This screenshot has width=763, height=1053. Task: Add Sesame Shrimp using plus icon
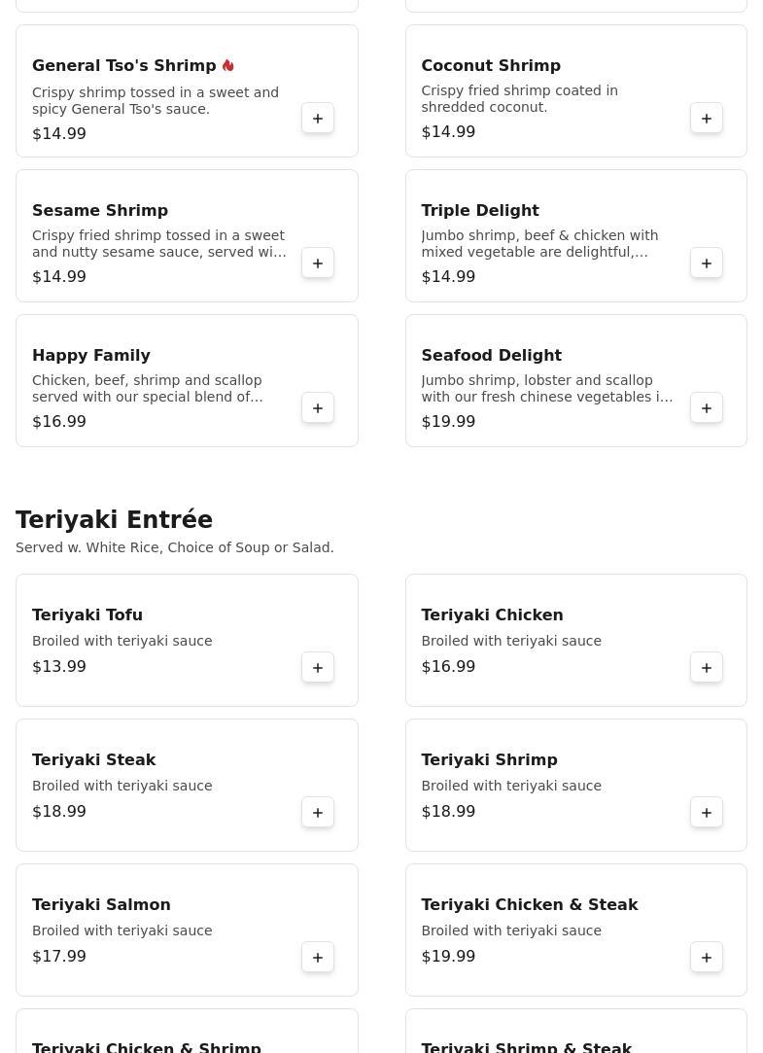pos(318,263)
